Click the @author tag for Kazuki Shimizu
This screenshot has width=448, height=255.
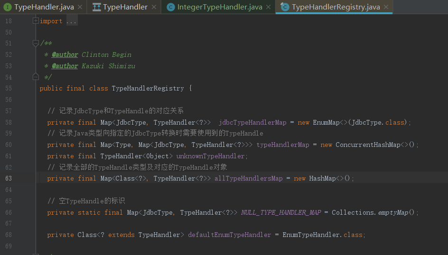[65, 66]
